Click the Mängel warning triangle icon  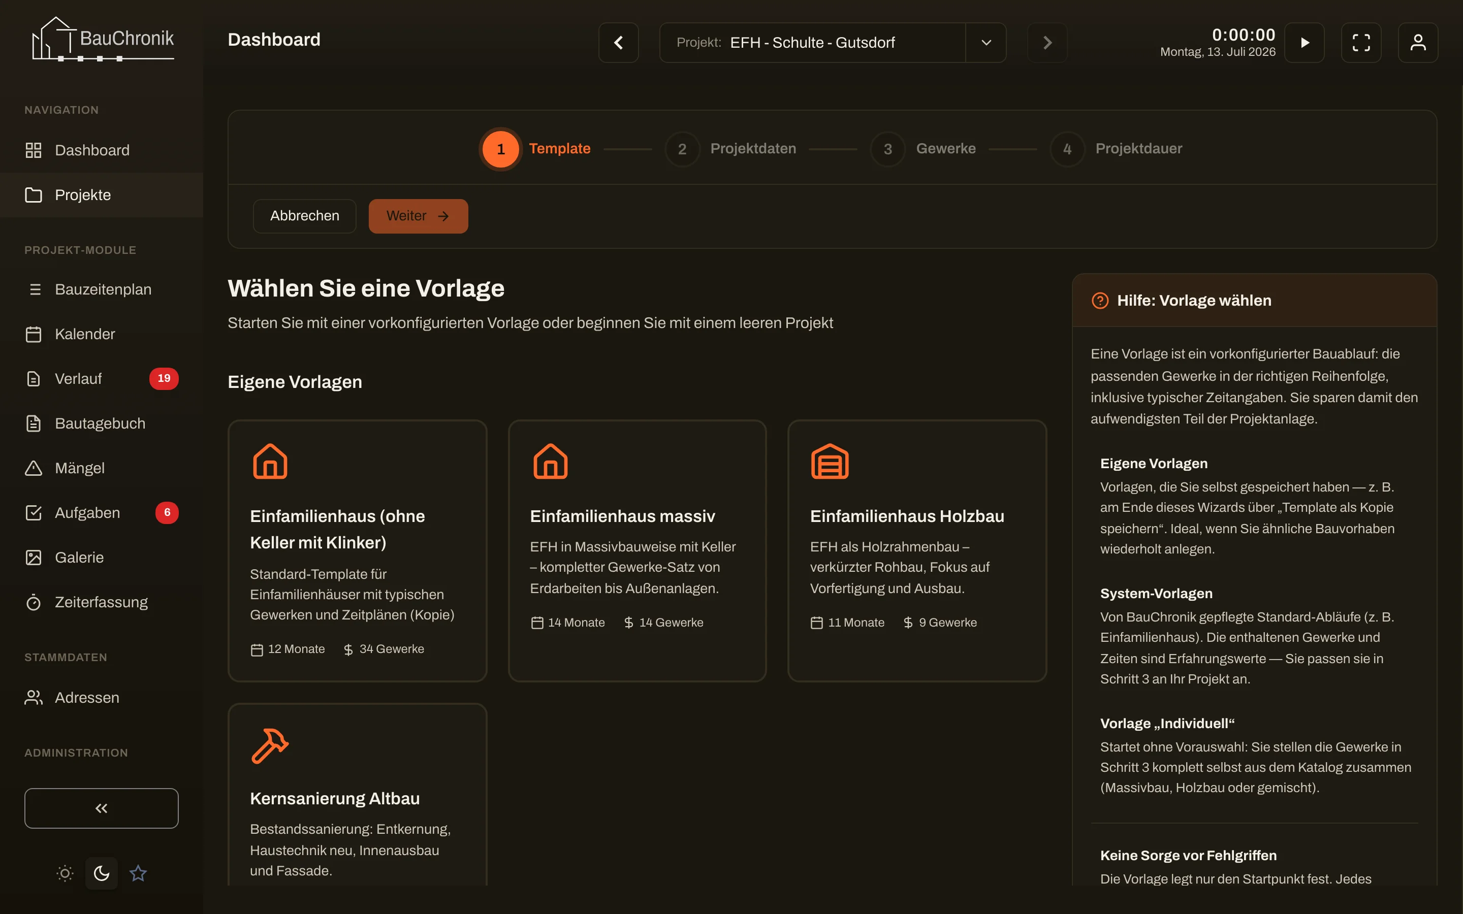click(x=34, y=469)
